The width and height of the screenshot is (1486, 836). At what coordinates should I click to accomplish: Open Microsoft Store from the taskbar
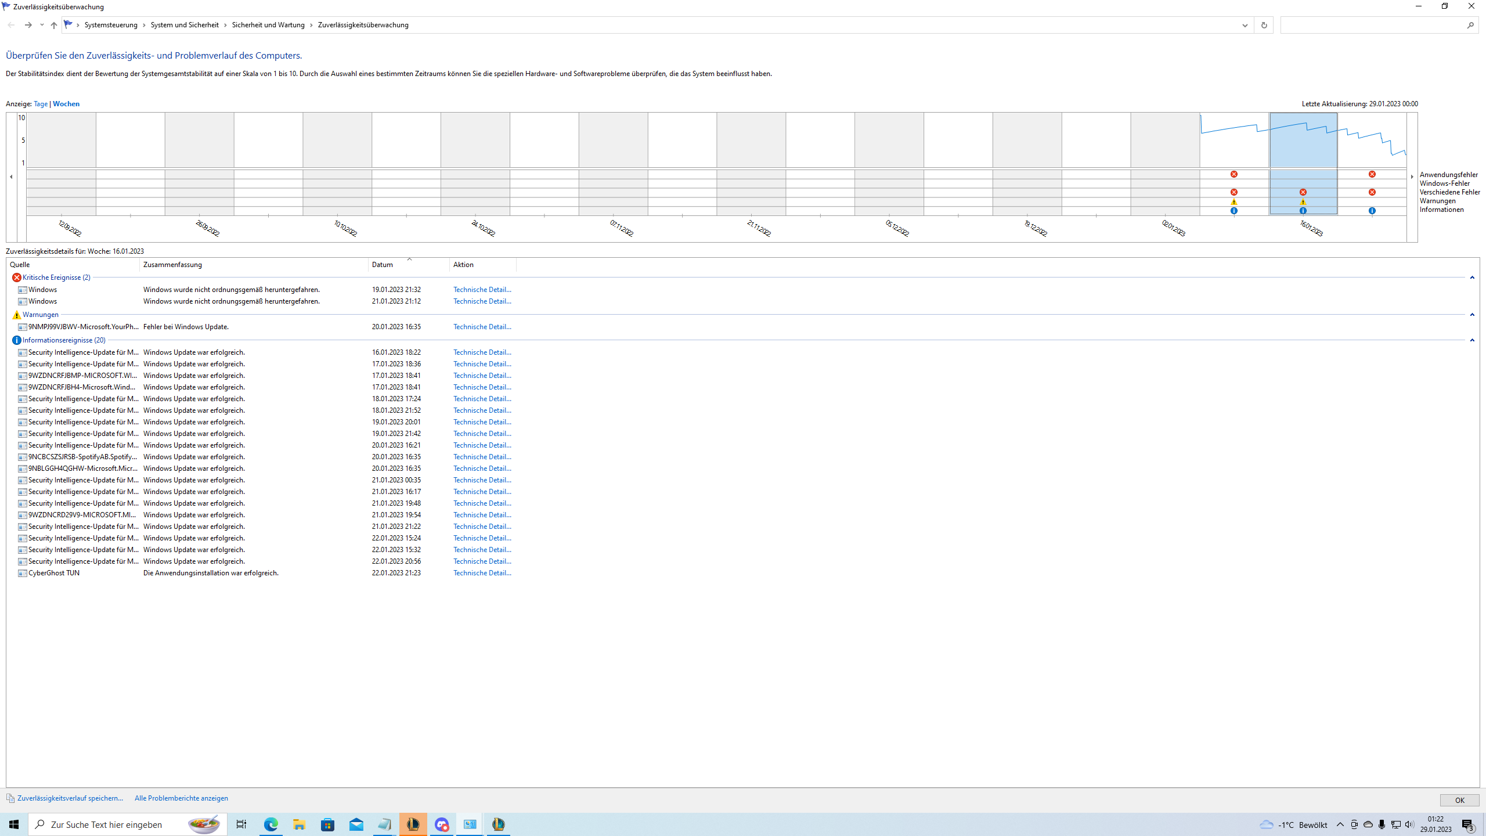tap(328, 824)
